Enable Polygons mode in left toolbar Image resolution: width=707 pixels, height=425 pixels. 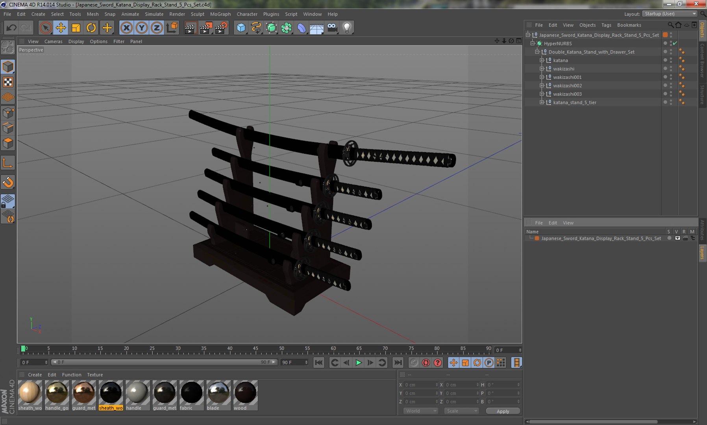[8, 143]
